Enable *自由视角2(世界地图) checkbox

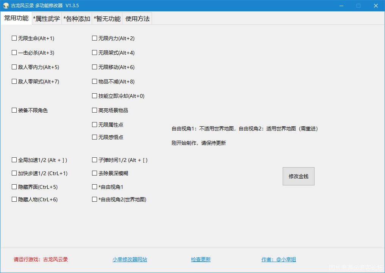[95, 199]
